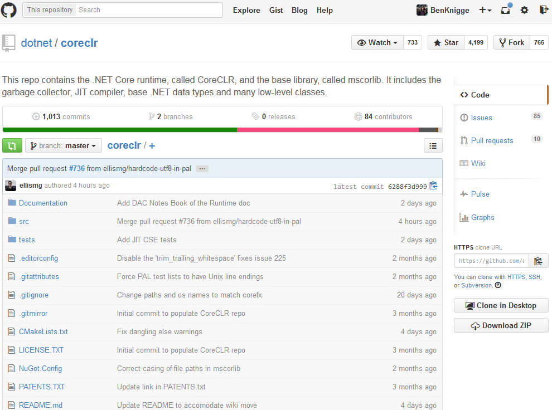Click the account settings gear icon
552x410 pixels.
(x=523, y=10)
